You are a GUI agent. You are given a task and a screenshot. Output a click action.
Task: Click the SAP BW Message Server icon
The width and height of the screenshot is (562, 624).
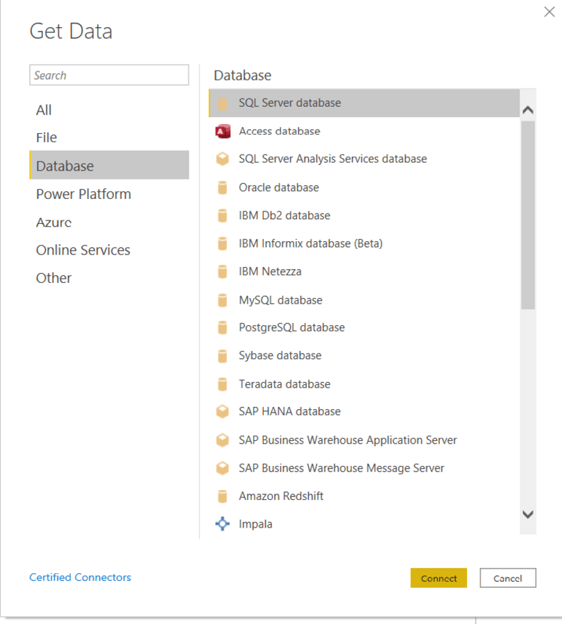[x=223, y=468]
